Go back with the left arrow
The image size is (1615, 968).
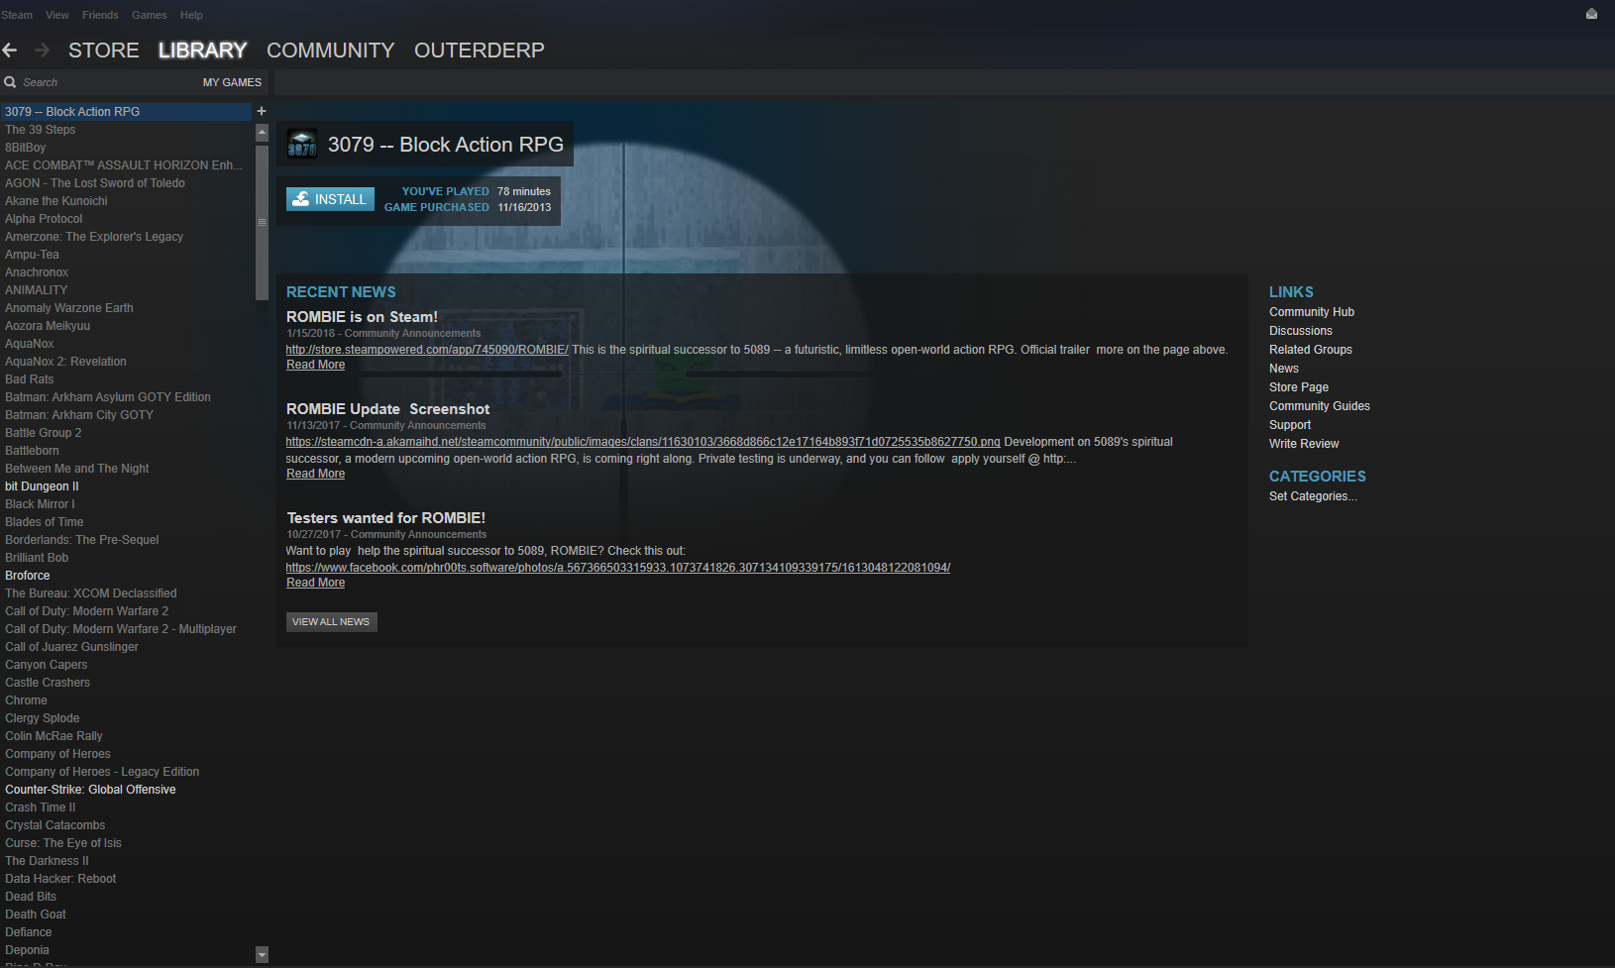tap(10, 50)
